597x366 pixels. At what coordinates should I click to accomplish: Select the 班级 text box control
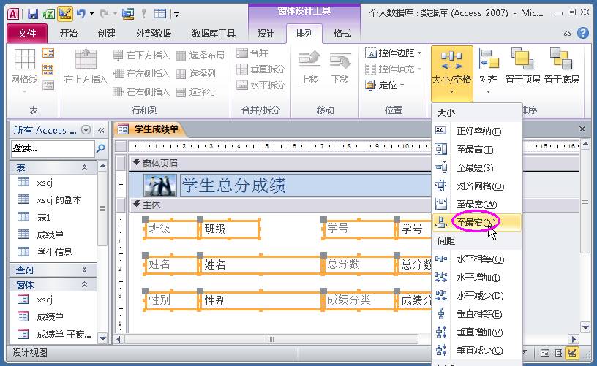(x=230, y=229)
